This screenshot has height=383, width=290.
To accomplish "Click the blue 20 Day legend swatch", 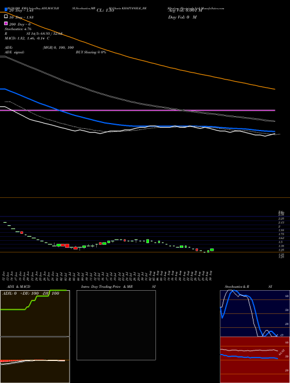I will coord(6,9).
